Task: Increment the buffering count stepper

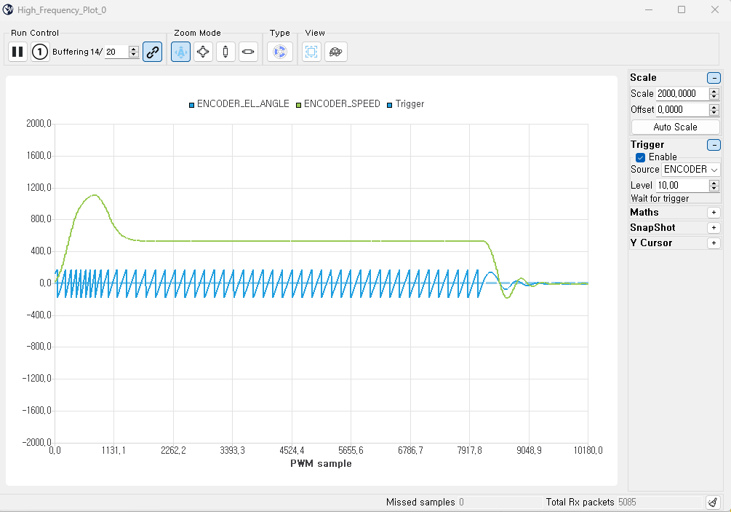Action: [133, 48]
